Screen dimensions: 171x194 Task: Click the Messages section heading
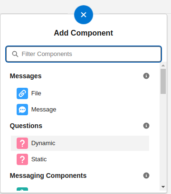[x=26, y=76]
